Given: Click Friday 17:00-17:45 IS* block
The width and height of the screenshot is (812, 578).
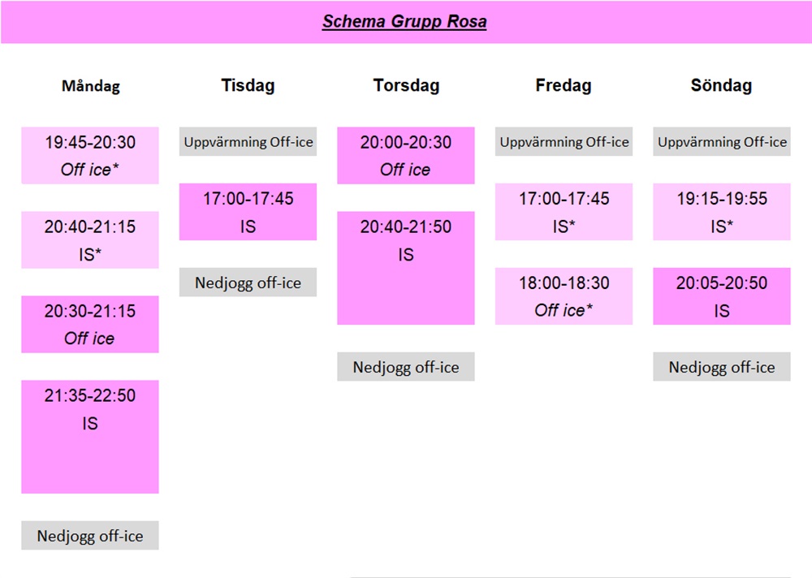Looking at the screenshot, I should pyautogui.click(x=564, y=212).
